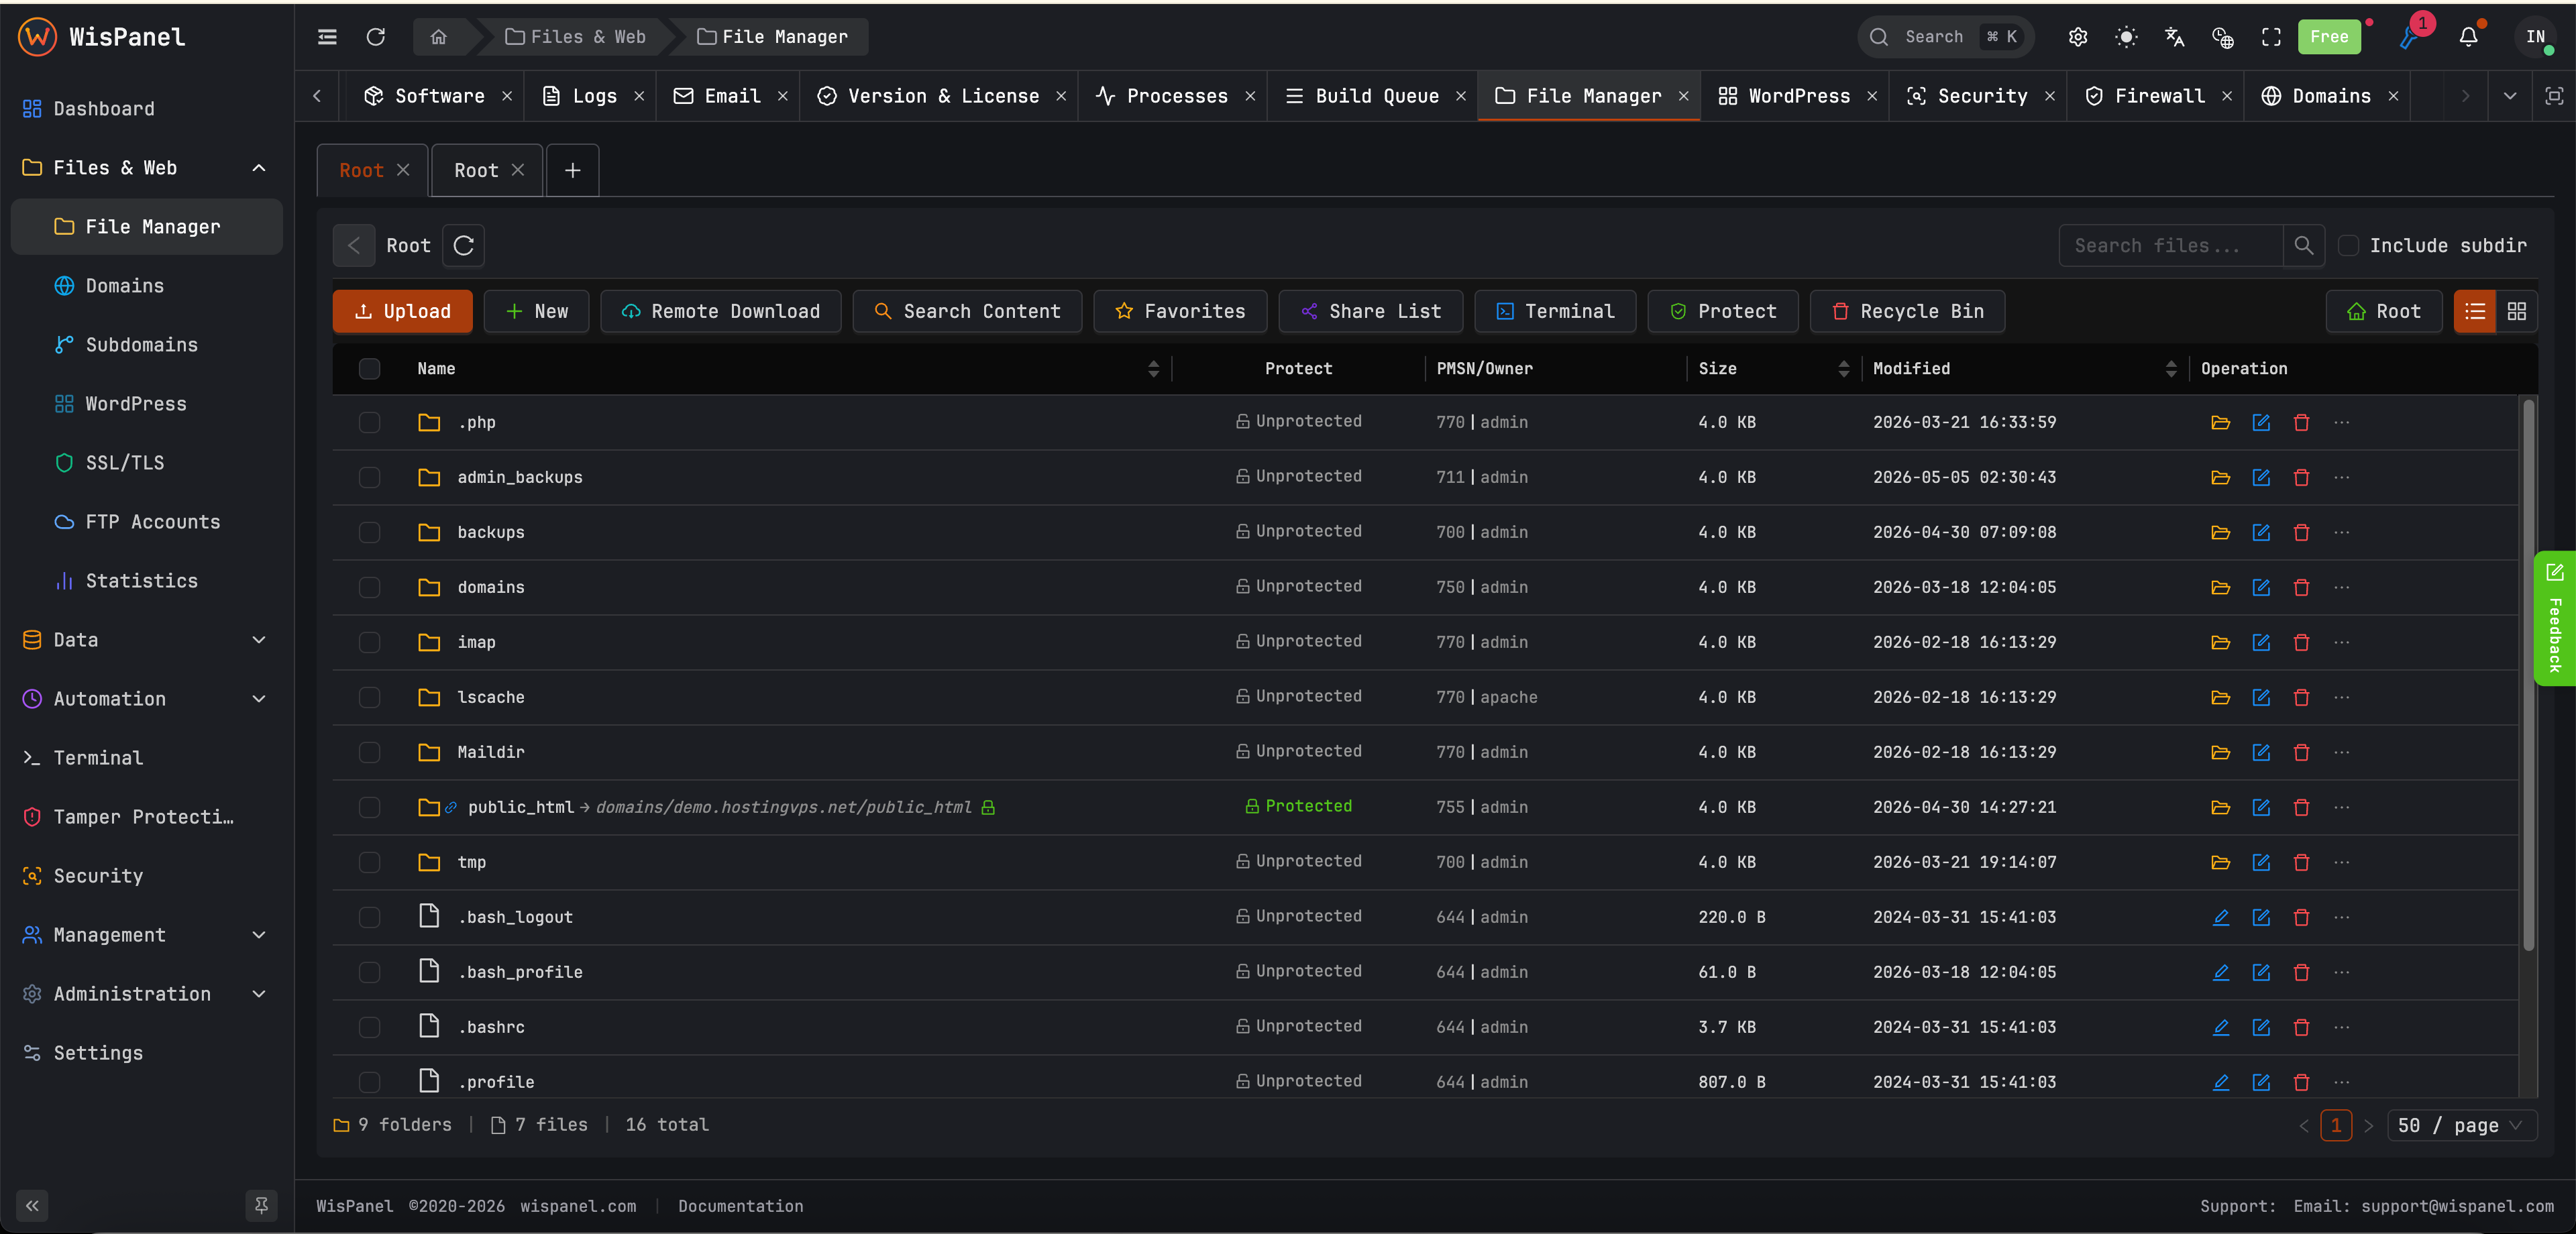Edit the .bash_logout file
This screenshot has height=1234, width=2576.
[x=2220, y=917]
